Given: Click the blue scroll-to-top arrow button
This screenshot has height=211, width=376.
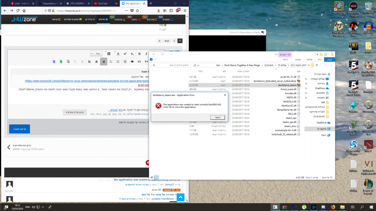Looking at the screenshot, I should pos(180,197).
